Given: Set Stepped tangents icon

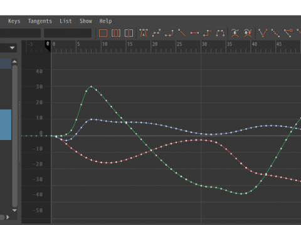Looking at the screenshot, I should pos(208,33).
